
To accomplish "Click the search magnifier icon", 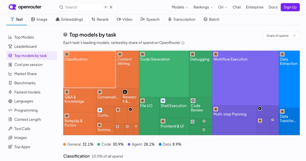I will (x=61, y=7).
